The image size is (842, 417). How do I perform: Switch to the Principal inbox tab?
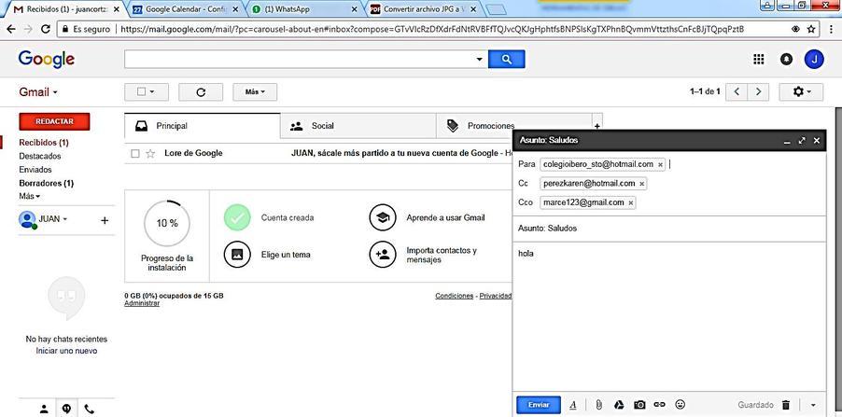(x=202, y=126)
